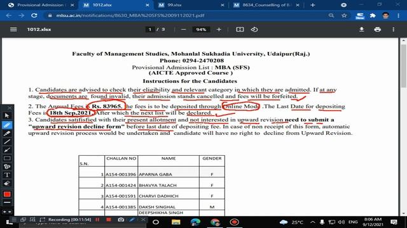Screen dimensions: 407x228
Task: Open the volume control in tray
Action: point(341,222)
